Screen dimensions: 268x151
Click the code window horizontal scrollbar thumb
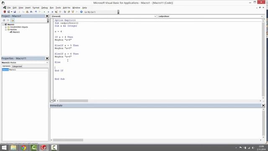pyautogui.click(x=74, y=101)
